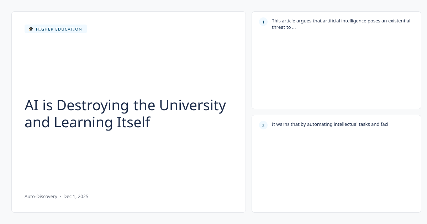This screenshot has width=427, height=224.
Task: Click the graduation cap icon
Action: click(31, 29)
